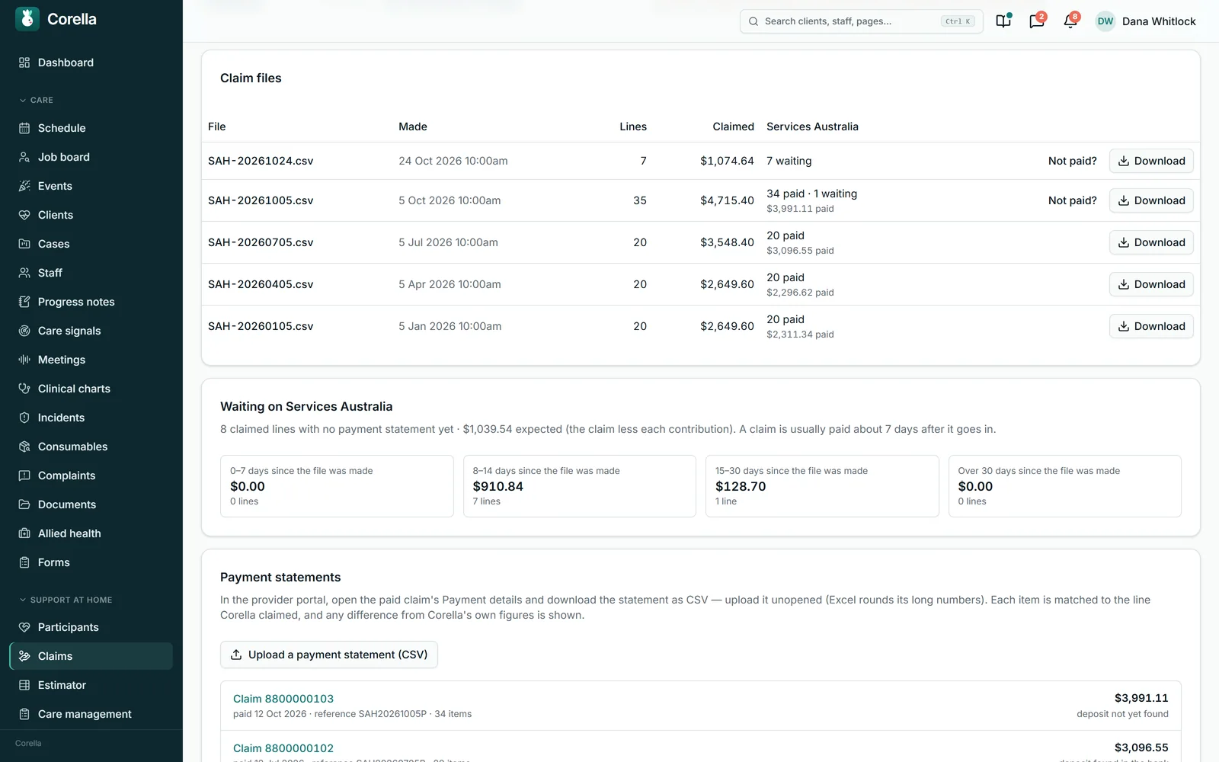Click the Clinical charts stethoscope icon
The image size is (1219, 762).
tap(24, 389)
